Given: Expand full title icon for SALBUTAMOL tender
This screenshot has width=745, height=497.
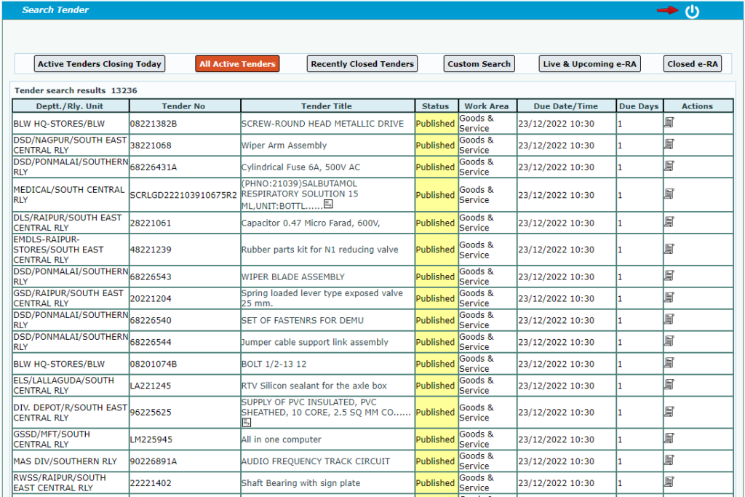Looking at the screenshot, I should coord(328,205).
